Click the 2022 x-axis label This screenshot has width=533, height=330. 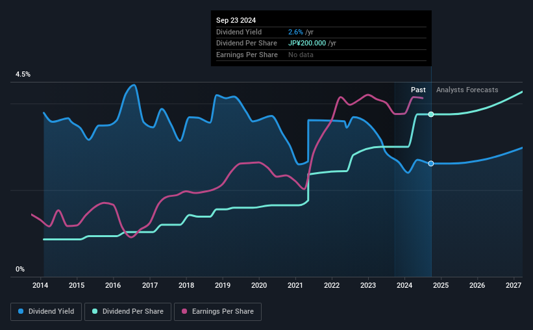pyautogui.click(x=332, y=285)
